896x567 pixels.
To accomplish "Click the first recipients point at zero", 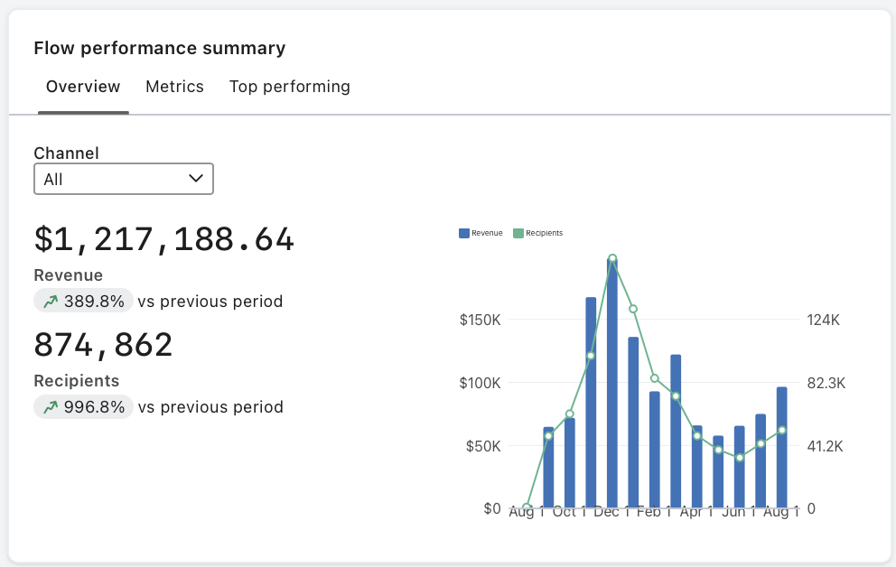I will pyautogui.click(x=527, y=507).
